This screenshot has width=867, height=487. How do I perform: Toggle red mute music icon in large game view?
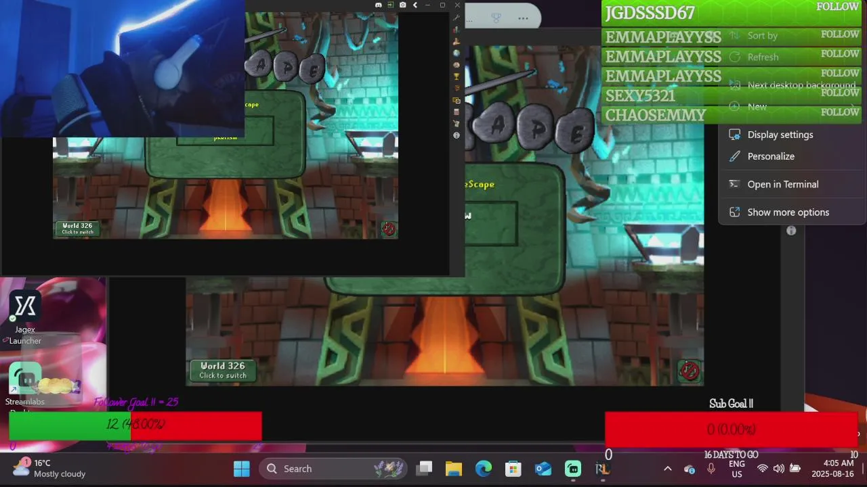coord(689,371)
